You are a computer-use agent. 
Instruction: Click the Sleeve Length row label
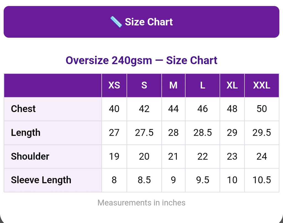coord(41,180)
